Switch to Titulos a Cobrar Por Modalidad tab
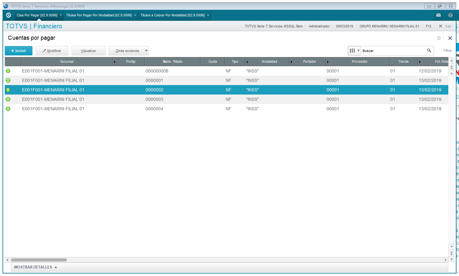The image size is (459, 276). (172, 15)
